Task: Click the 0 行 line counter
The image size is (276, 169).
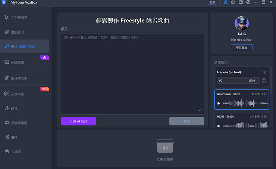Action: click(x=199, y=110)
